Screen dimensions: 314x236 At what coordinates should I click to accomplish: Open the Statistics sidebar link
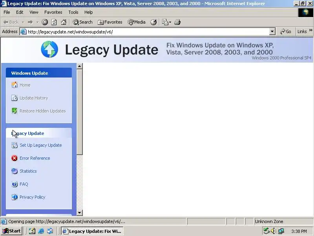(28, 171)
